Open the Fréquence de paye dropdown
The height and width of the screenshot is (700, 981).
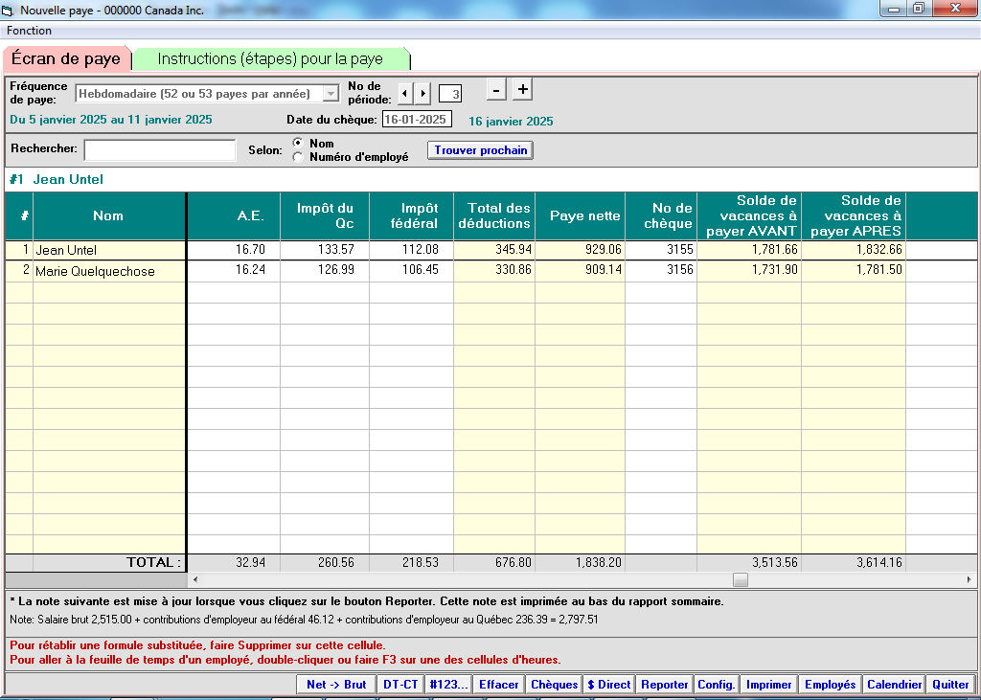point(331,94)
